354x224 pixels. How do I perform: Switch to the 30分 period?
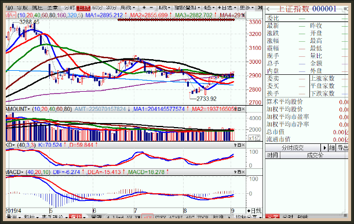point(111,8)
